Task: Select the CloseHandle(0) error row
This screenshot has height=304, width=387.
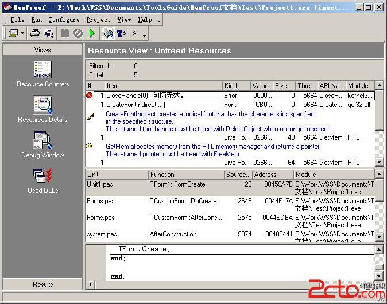Action: 234,96
